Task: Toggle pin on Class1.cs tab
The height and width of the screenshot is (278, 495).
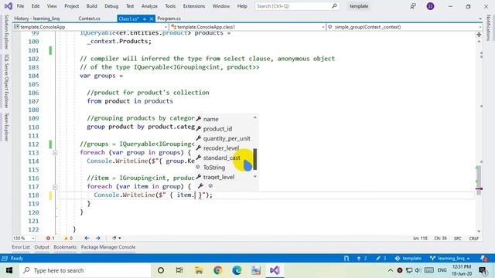Action: tap(145, 19)
